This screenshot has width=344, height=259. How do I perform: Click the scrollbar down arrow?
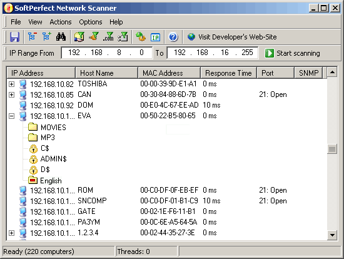click(x=332, y=235)
